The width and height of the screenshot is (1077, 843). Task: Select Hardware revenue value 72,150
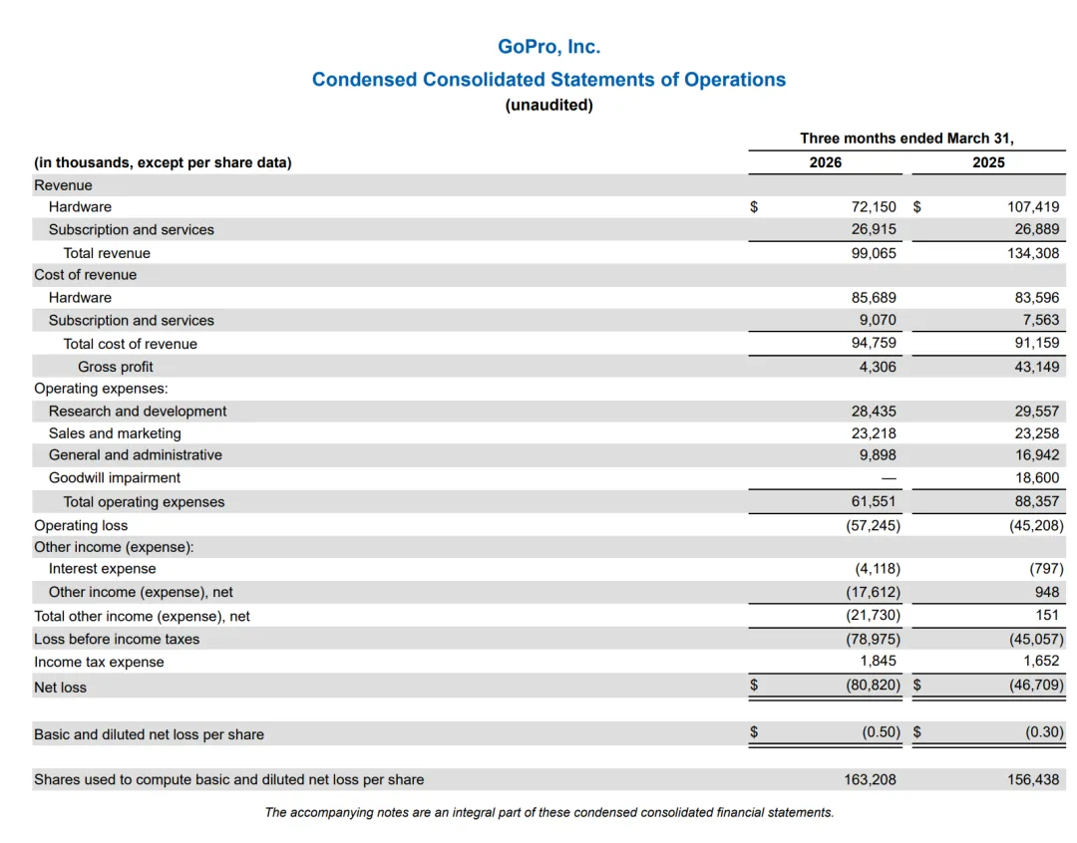click(x=874, y=206)
